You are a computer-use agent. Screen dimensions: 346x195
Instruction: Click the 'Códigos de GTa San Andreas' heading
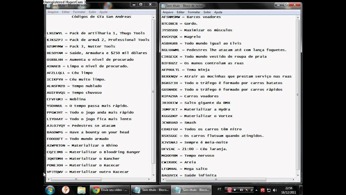coord(101,17)
